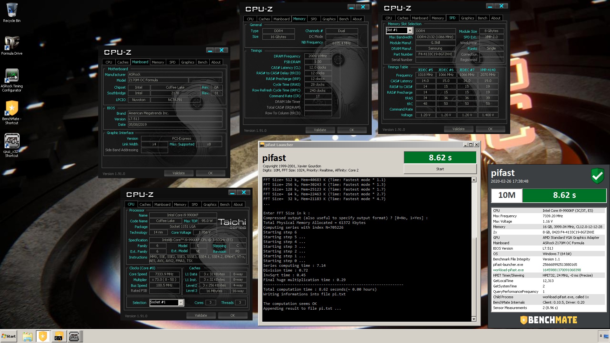
Task: Click the Core Speed 7333.9 MHz field
Action: pyautogui.click(x=164, y=274)
